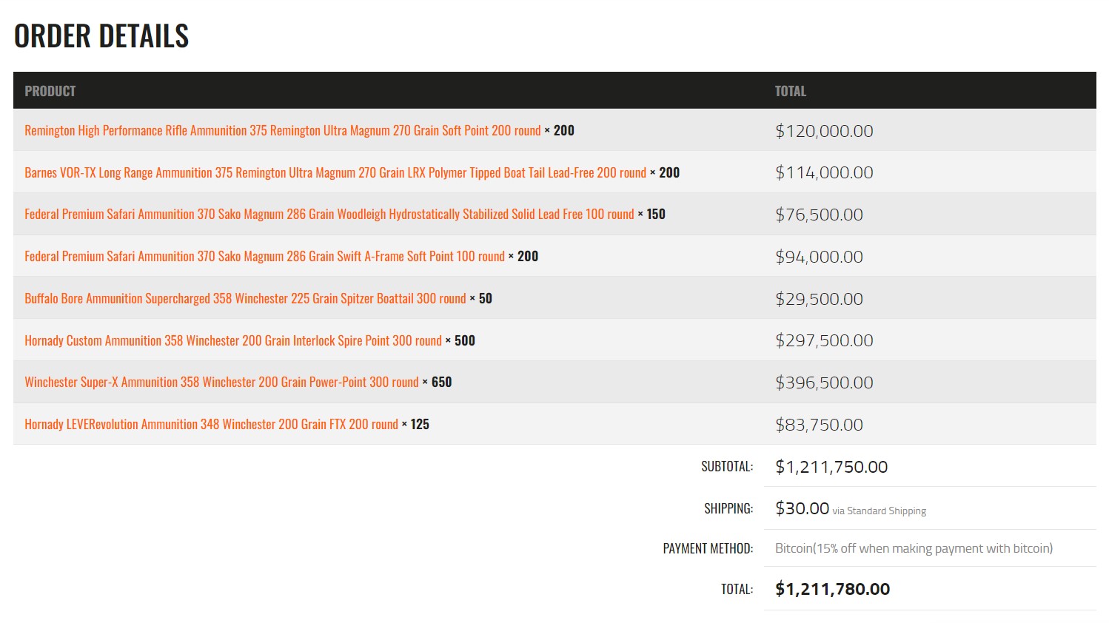The image size is (1109, 623).
Task: Click the Federal Premium Woodleigh Hydrostatically Stabilized product link
Action: (x=329, y=215)
